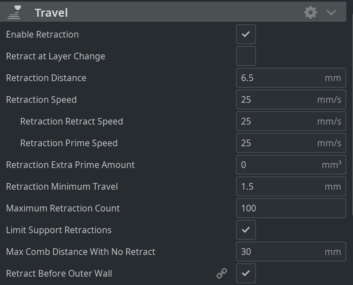Edit Max Comb Distance With No Retract
Viewport: 353px width, 285px height.
[291, 252]
